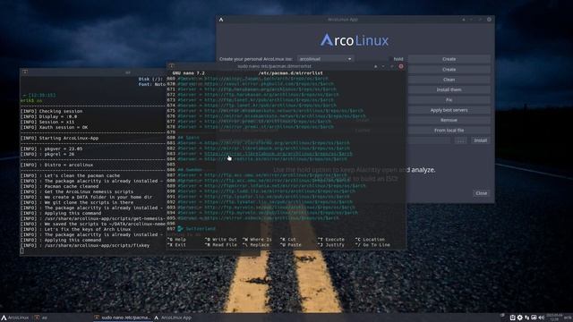Screen dimensions: 573x322
Task: Click the nano terminal window's titlebar icon
Action: click(171, 66)
